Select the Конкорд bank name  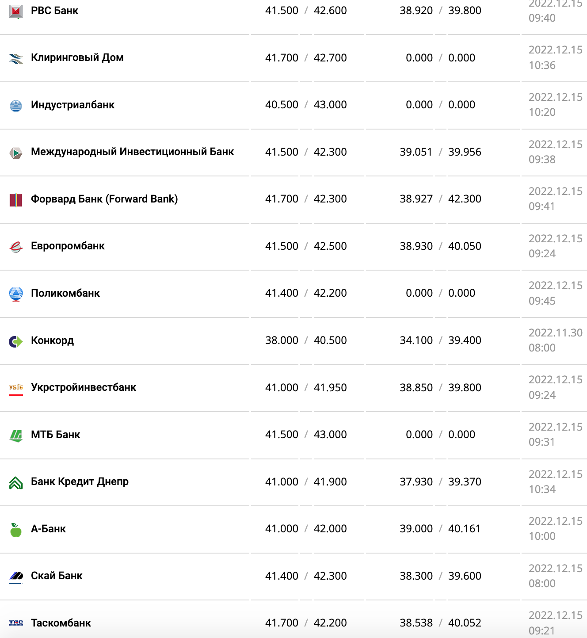[x=52, y=340]
